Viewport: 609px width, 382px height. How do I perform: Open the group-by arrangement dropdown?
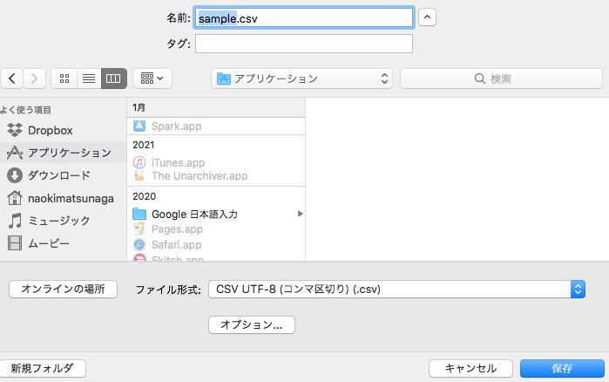point(152,78)
